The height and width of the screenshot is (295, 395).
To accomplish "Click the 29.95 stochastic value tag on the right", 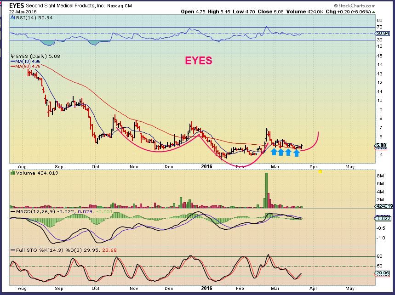I will 383,273.
